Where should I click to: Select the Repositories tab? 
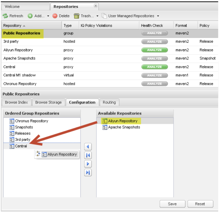74,7
